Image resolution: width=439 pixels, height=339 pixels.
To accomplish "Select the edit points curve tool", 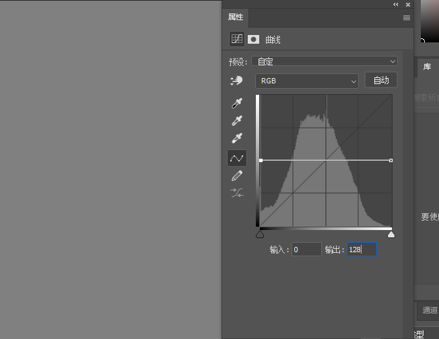I will tap(237, 158).
